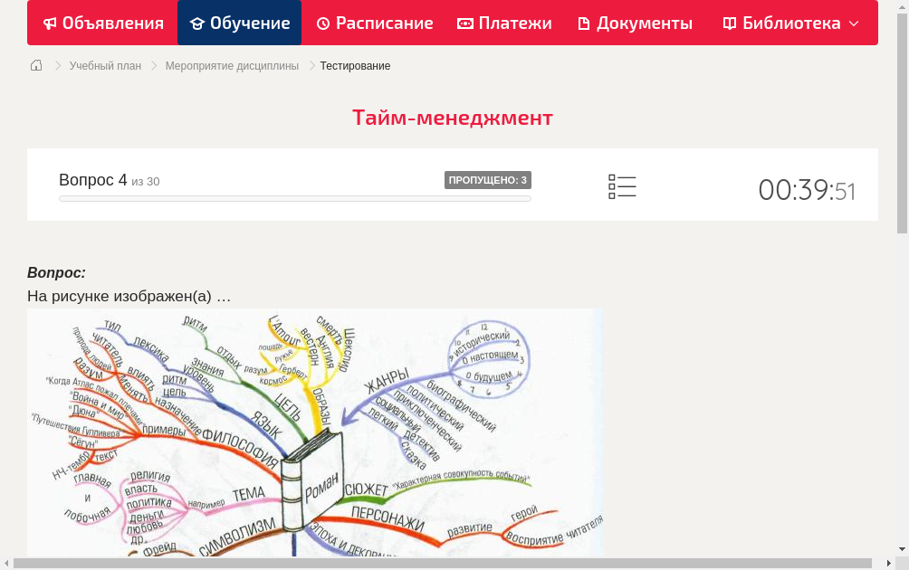The width and height of the screenshot is (909, 570).
Task: Select the graduation cap icon on Обучение
Action: [197, 23]
